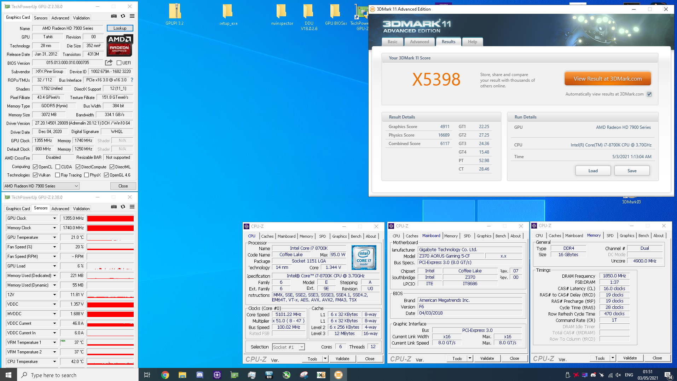This screenshot has width=677, height=381.
Task: Click View Result at 3DMark.com button
Action: pos(608,79)
